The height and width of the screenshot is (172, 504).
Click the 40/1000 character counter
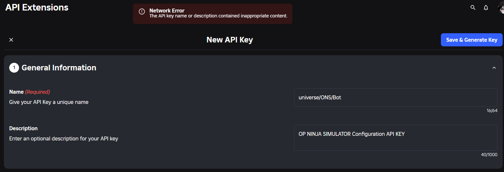(489, 155)
